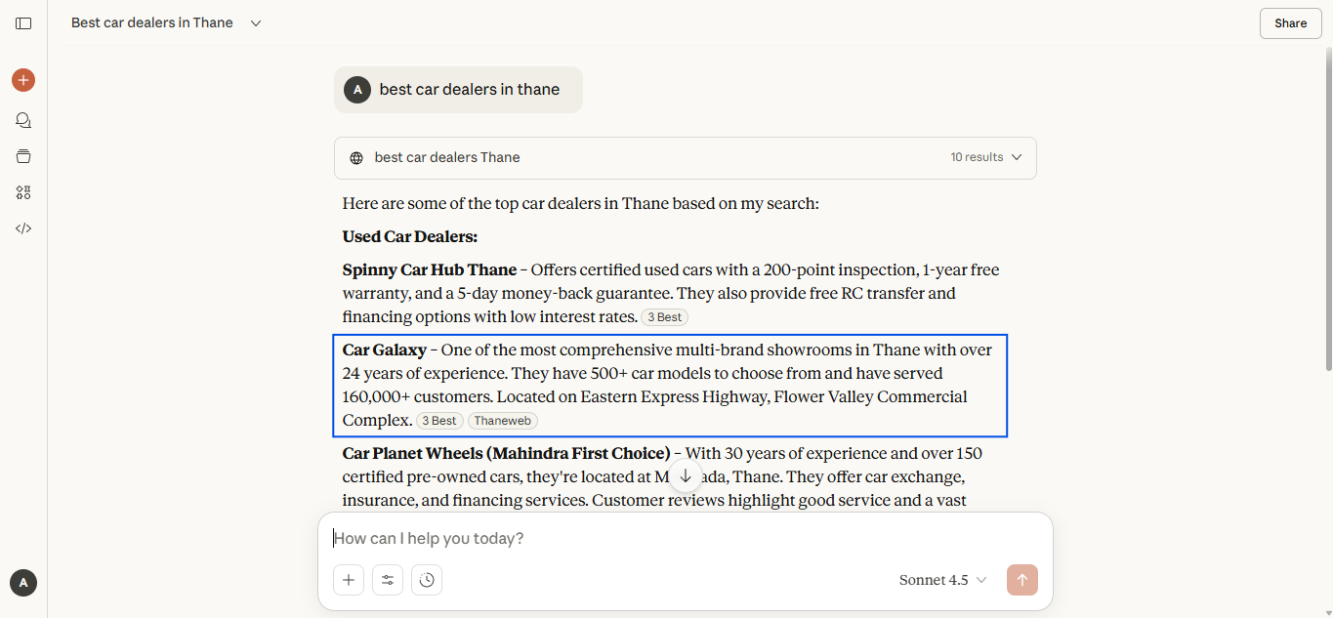Open the Chats icon in sidebar
The image size is (1333, 618).
click(23, 120)
